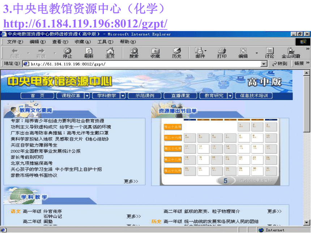311x233 pixels.
Task: Expand the forward history dropdown arrow
Action: pos(55,53)
